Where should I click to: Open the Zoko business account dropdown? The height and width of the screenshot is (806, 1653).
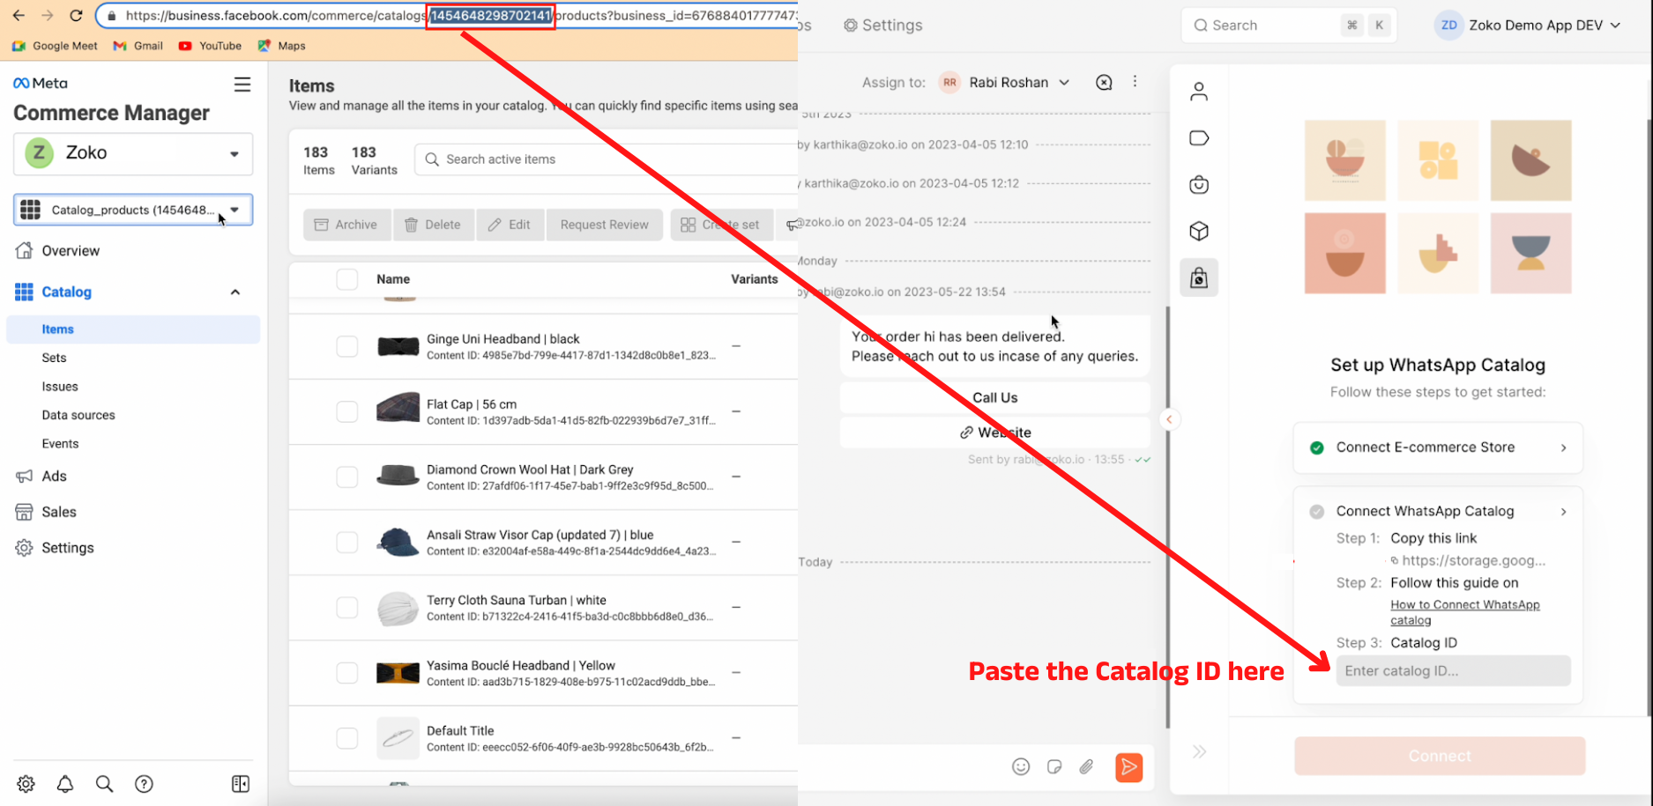(133, 153)
